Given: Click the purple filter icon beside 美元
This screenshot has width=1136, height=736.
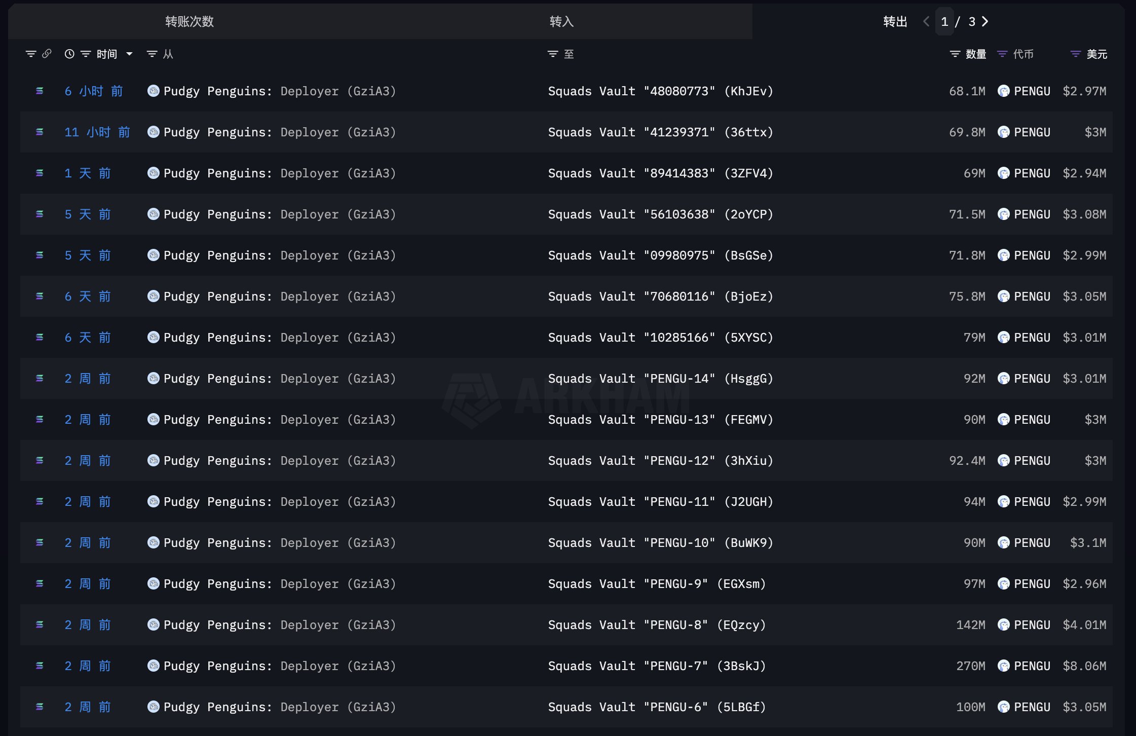Looking at the screenshot, I should (x=1075, y=54).
